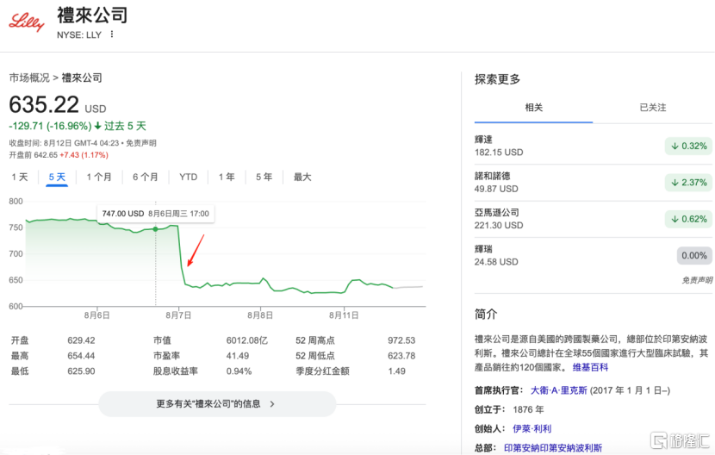This screenshot has height=455, width=715.
Task: Click the Lilly company logo
Action: 27,22
